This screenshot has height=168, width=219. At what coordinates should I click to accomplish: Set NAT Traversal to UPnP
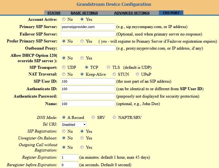point(138,74)
